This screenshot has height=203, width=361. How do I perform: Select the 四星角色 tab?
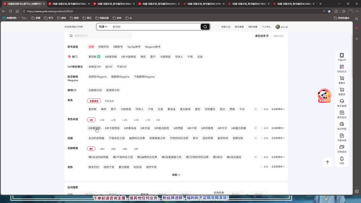pyautogui.click(x=109, y=101)
